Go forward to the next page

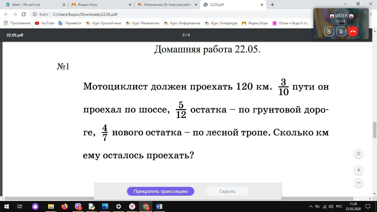(x=15, y=14)
